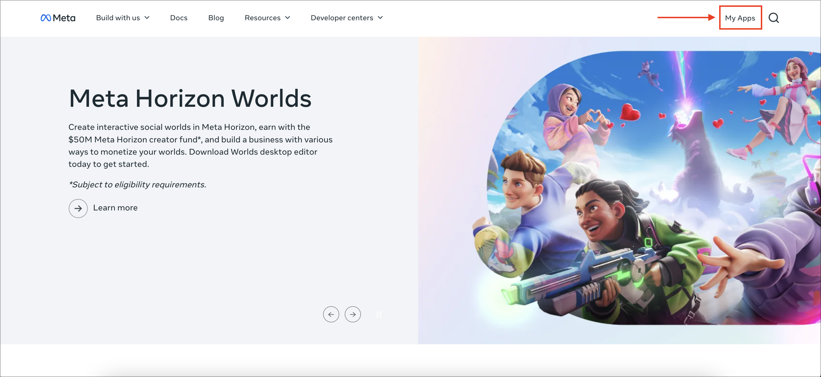Go to the Blog
The image size is (821, 377).
tap(216, 18)
